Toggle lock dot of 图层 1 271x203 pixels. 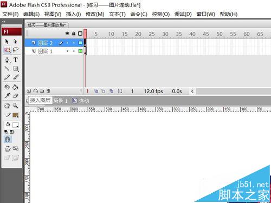[74, 51]
